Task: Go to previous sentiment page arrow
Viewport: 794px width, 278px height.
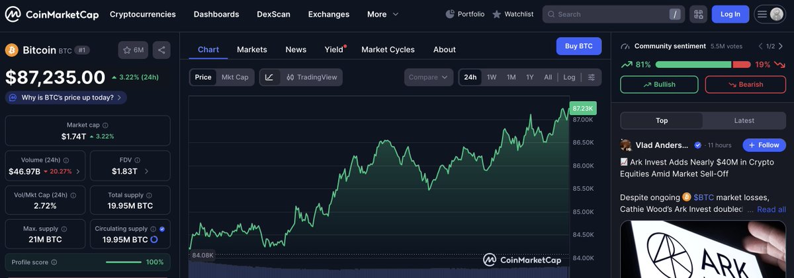Action: click(x=761, y=46)
